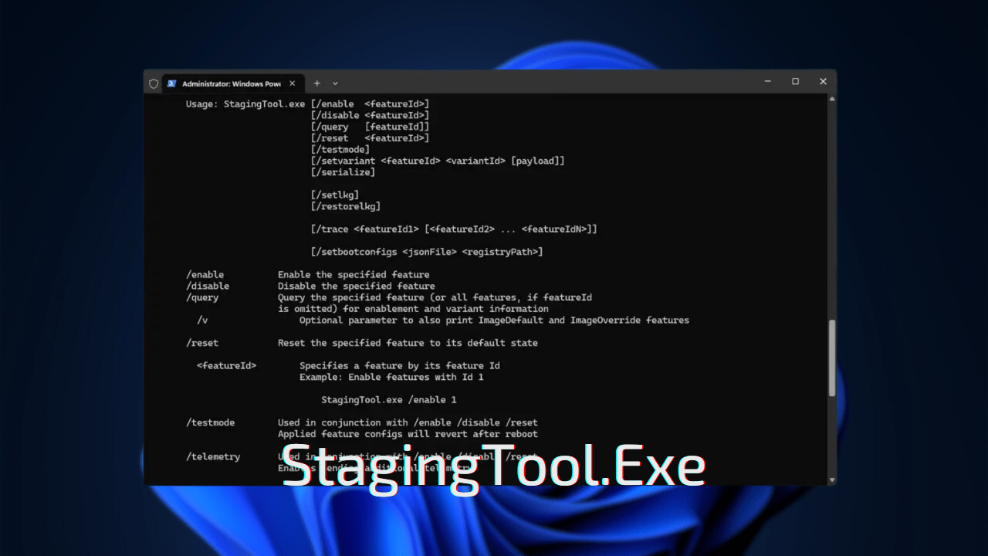Viewport: 988px width, 556px height.
Task: Click the shield icon in the title bar
Action: (x=154, y=83)
